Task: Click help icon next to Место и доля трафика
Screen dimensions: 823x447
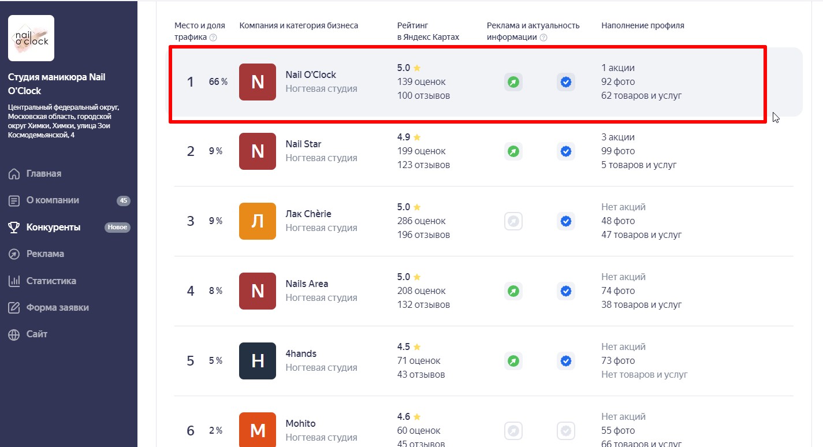Action: point(213,38)
